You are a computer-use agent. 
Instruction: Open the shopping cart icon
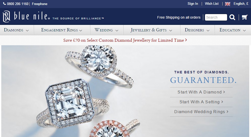pyautogui.click(x=245, y=17)
